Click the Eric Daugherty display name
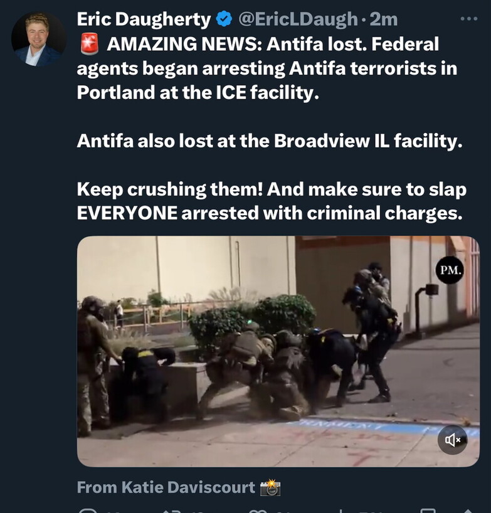491x513 pixels. click(144, 19)
